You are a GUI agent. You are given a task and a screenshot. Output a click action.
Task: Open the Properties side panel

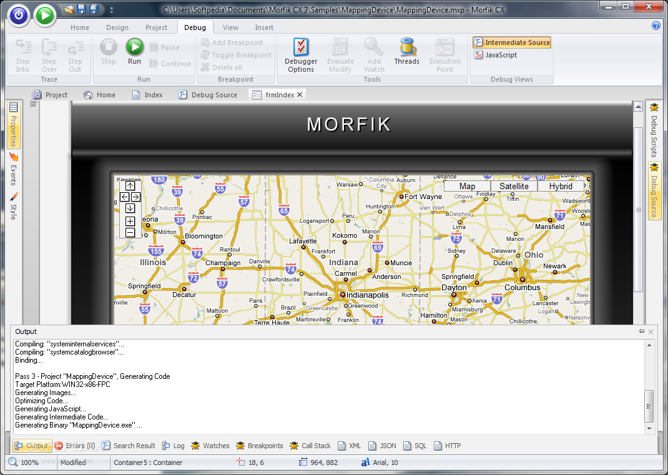(14, 125)
